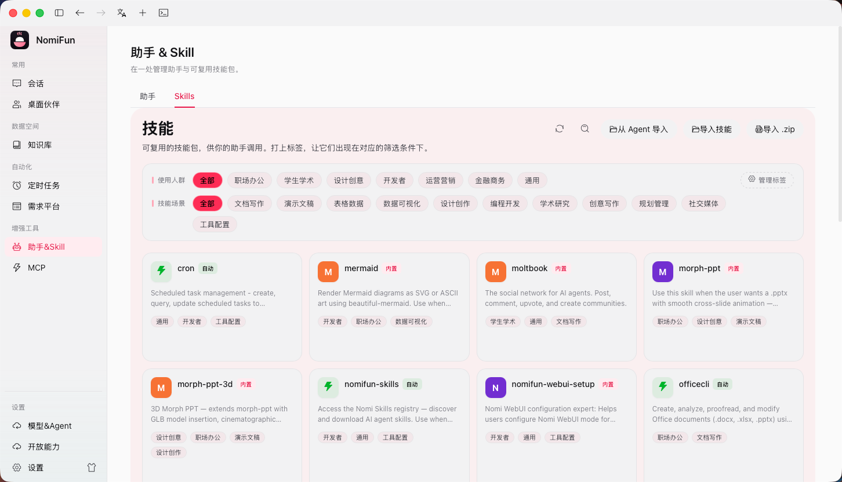Click the morph-ppt purple M icon
This screenshot has width=842, height=482.
tap(663, 272)
